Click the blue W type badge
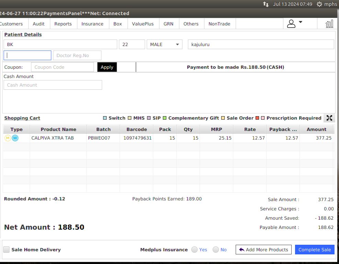The image size is (339, 264). pos(15,138)
